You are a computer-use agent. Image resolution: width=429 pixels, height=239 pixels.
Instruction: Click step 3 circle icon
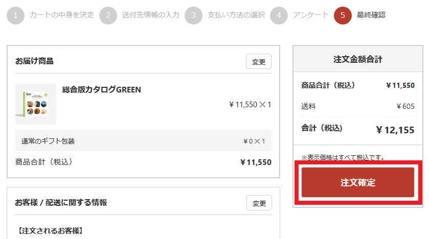coord(193,15)
